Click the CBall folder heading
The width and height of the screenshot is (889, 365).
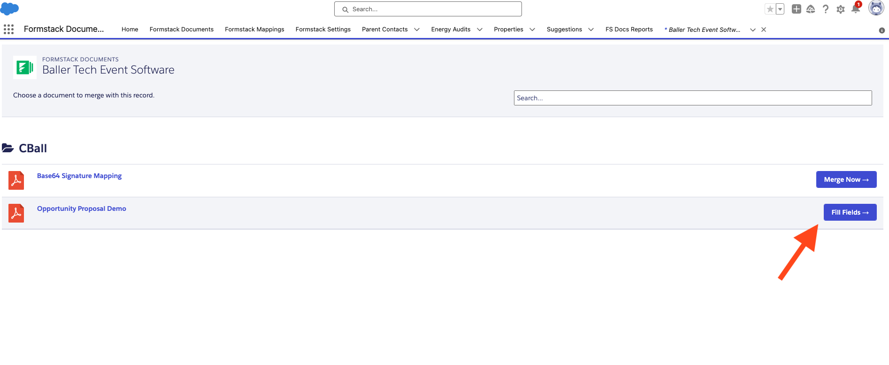[33, 149]
